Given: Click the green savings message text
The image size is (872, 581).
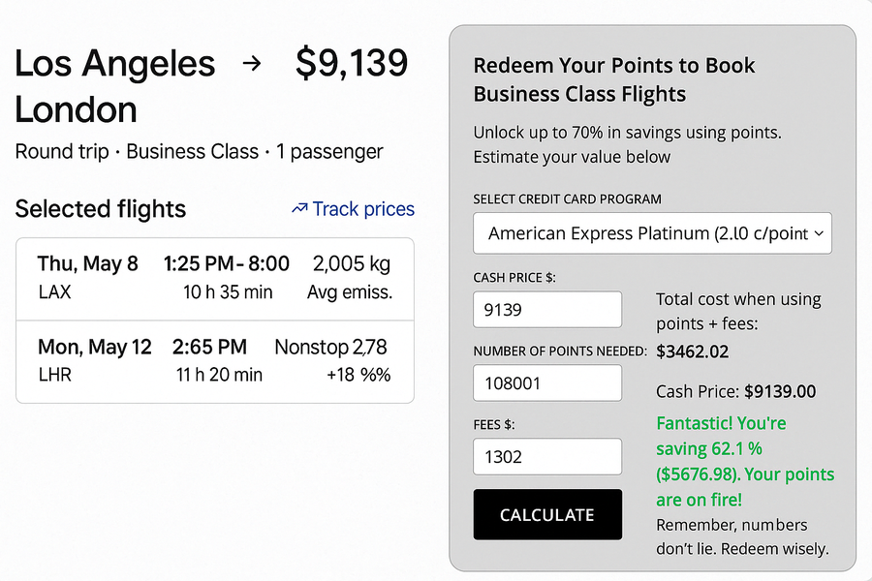Looking at the screenshot, I should (744, 462).
